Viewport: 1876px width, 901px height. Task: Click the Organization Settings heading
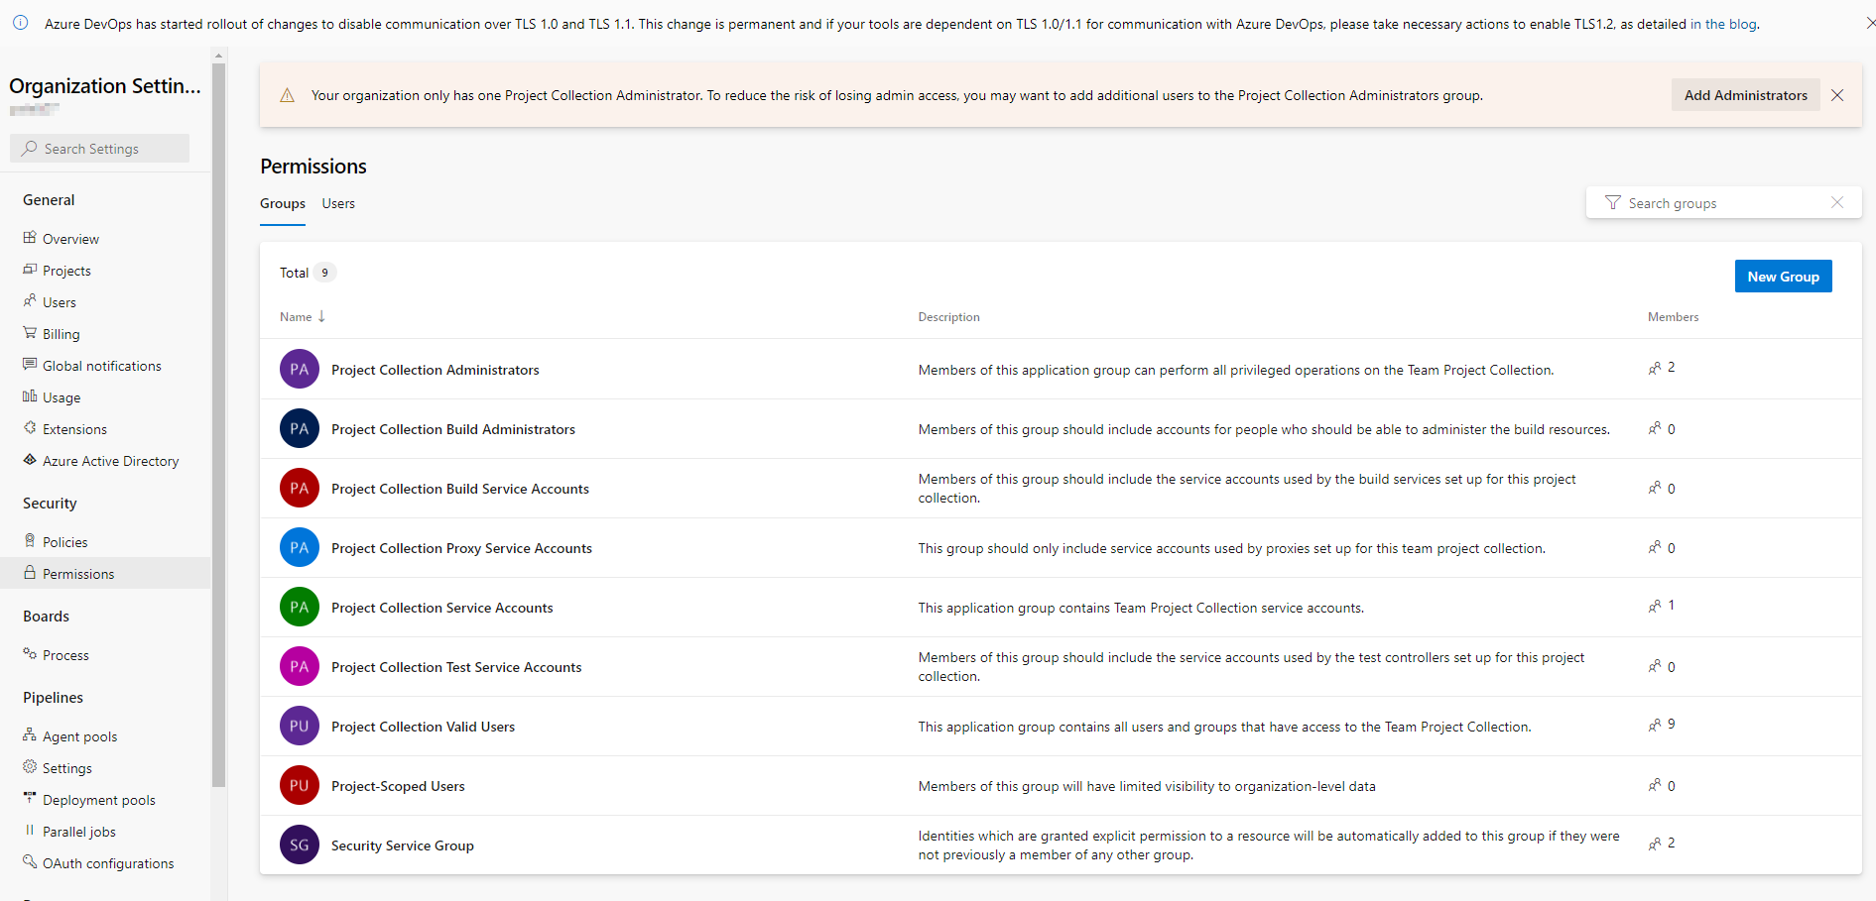[105, 86]
